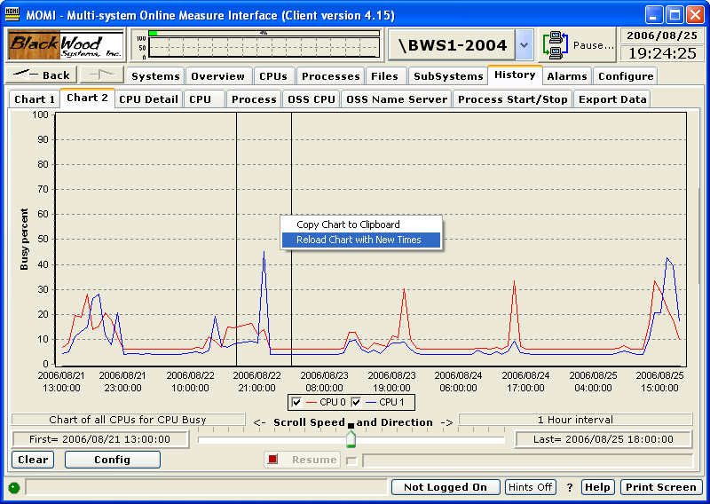Click the 2006/08/25 date display

coord(661,35)
